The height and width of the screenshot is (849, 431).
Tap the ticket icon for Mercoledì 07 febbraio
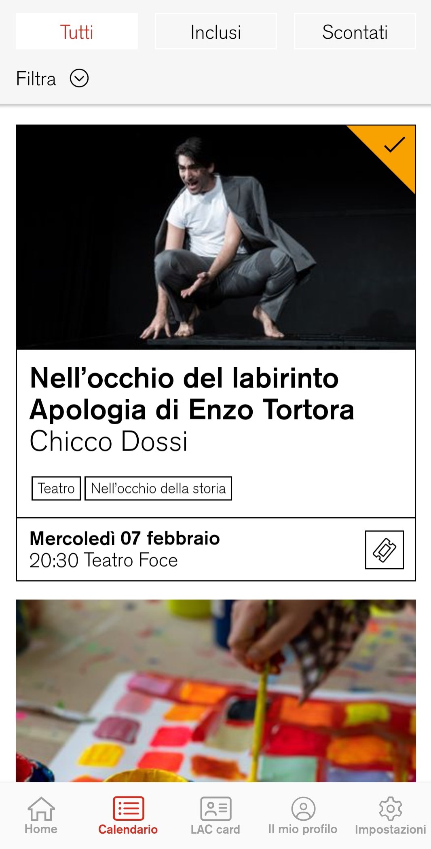click(384, 550)
